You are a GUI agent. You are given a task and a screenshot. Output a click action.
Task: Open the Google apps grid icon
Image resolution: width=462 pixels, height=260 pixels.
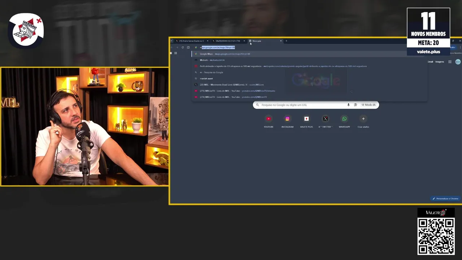[x=450, y=62]
